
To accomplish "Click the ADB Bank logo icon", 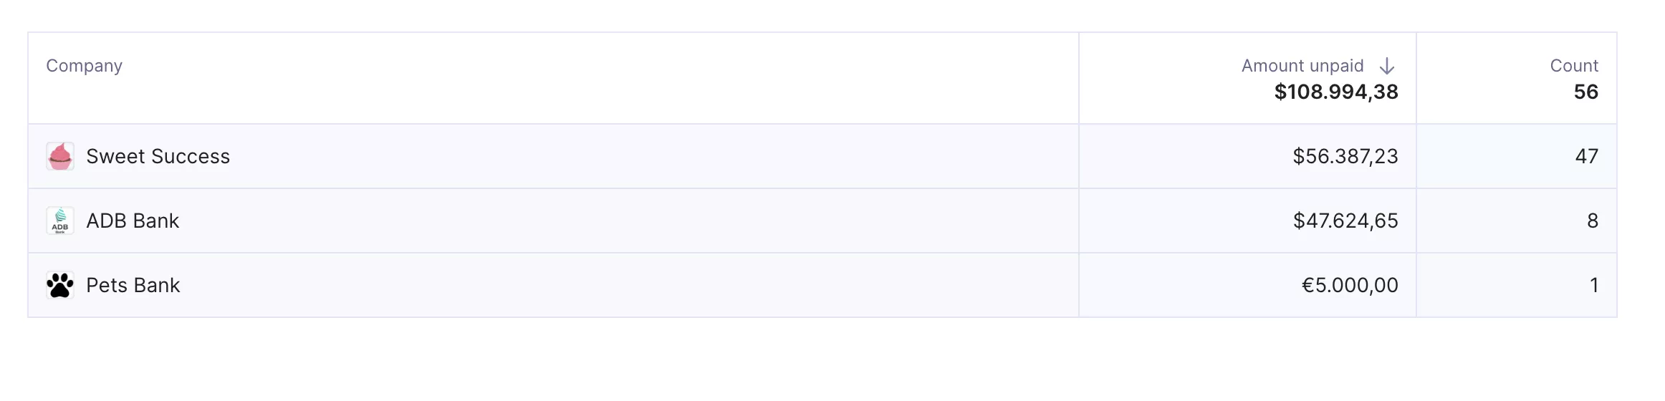I will [60, 221].
